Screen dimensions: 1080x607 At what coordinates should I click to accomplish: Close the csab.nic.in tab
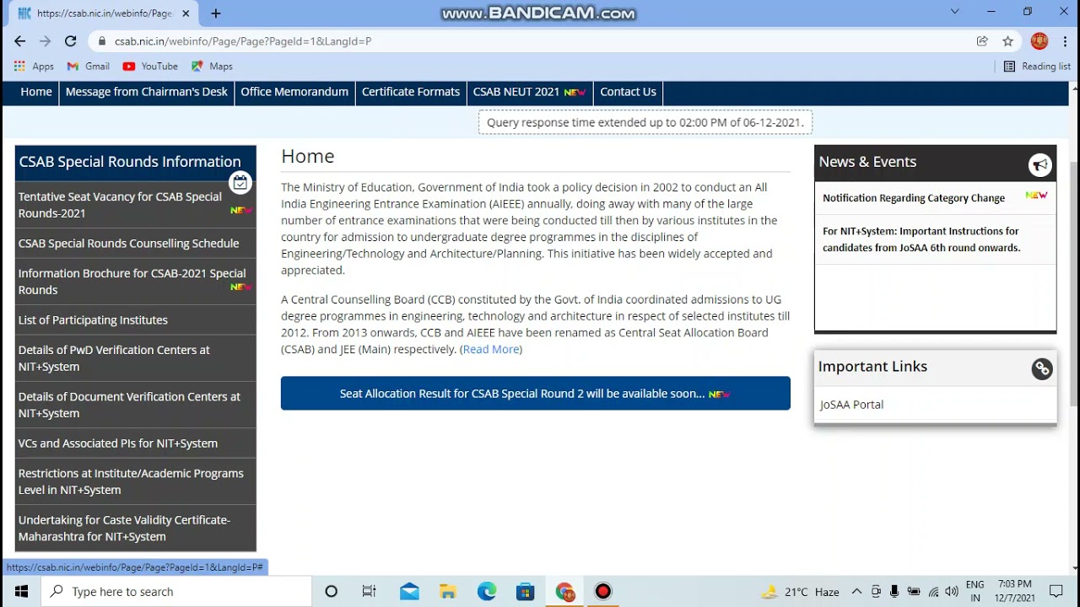click(x=186, y=13)
